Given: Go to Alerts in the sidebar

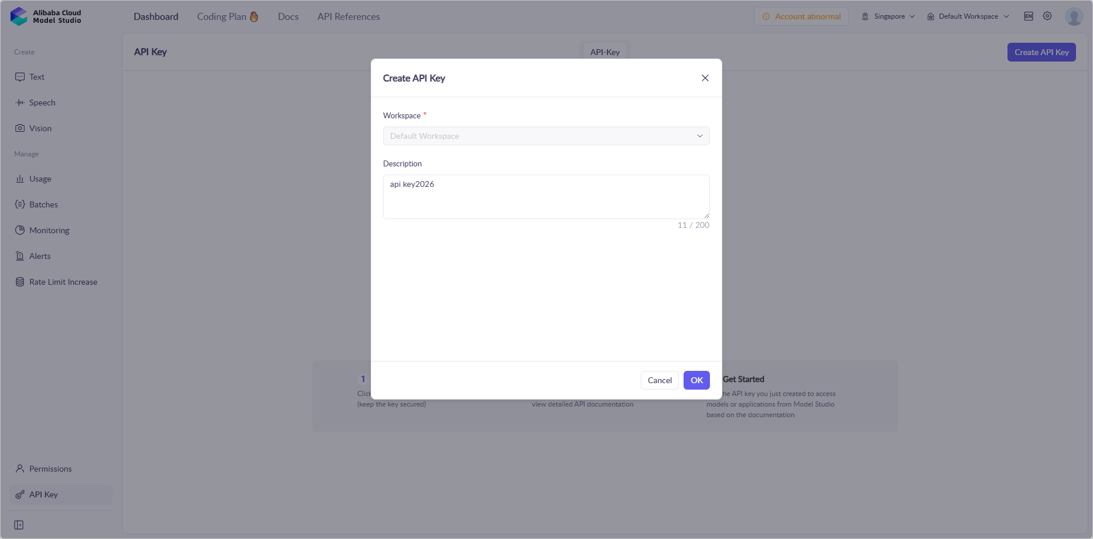Looking at the screenshot, I should click(40, 256).
